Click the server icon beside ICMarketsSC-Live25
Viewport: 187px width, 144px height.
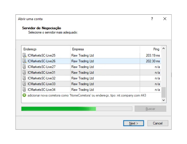[x=24, y=55]
